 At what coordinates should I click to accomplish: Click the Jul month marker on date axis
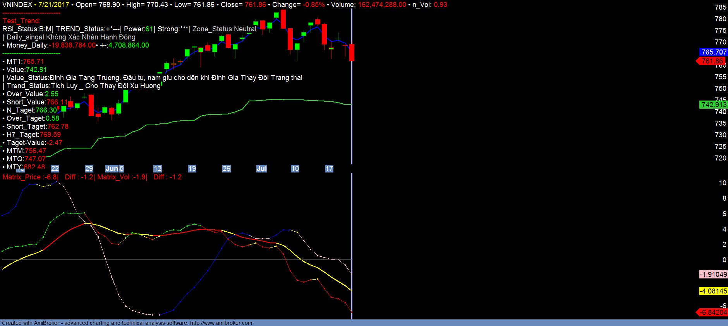(x=262, y=169)
